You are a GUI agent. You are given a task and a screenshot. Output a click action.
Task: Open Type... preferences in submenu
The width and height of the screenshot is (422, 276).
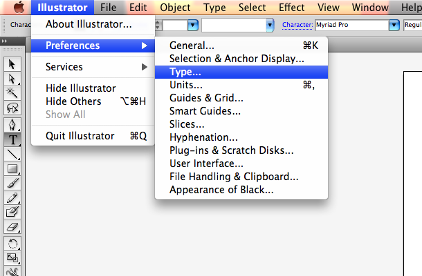(x=241, y=72)
